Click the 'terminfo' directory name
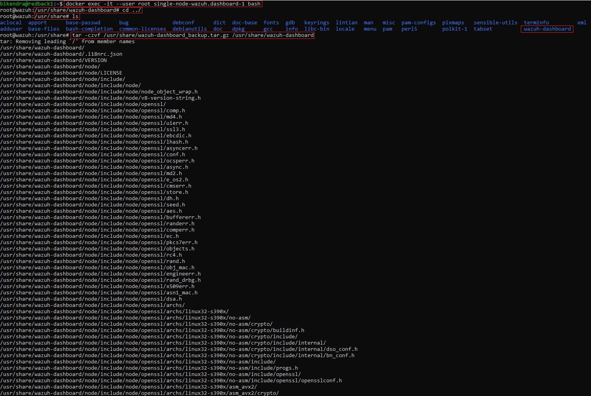 pos(536,22)
